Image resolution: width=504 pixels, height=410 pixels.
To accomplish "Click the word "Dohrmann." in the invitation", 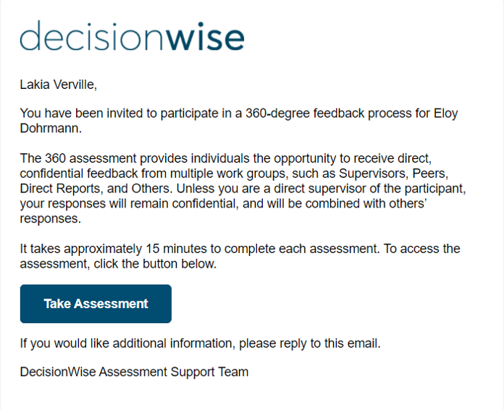I will click(51, 128).
